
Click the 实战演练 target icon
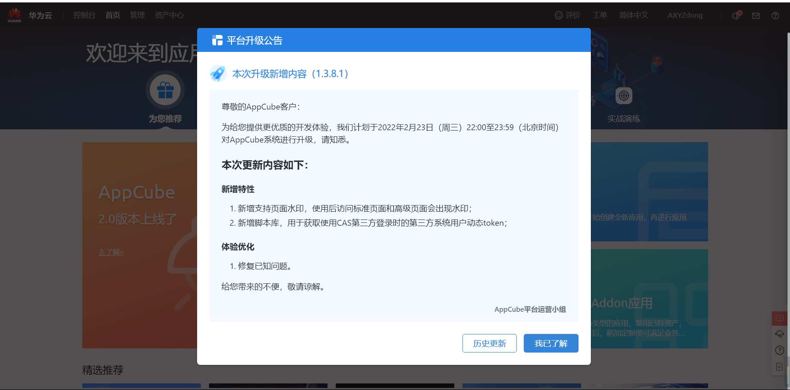(x=624, y=96)
